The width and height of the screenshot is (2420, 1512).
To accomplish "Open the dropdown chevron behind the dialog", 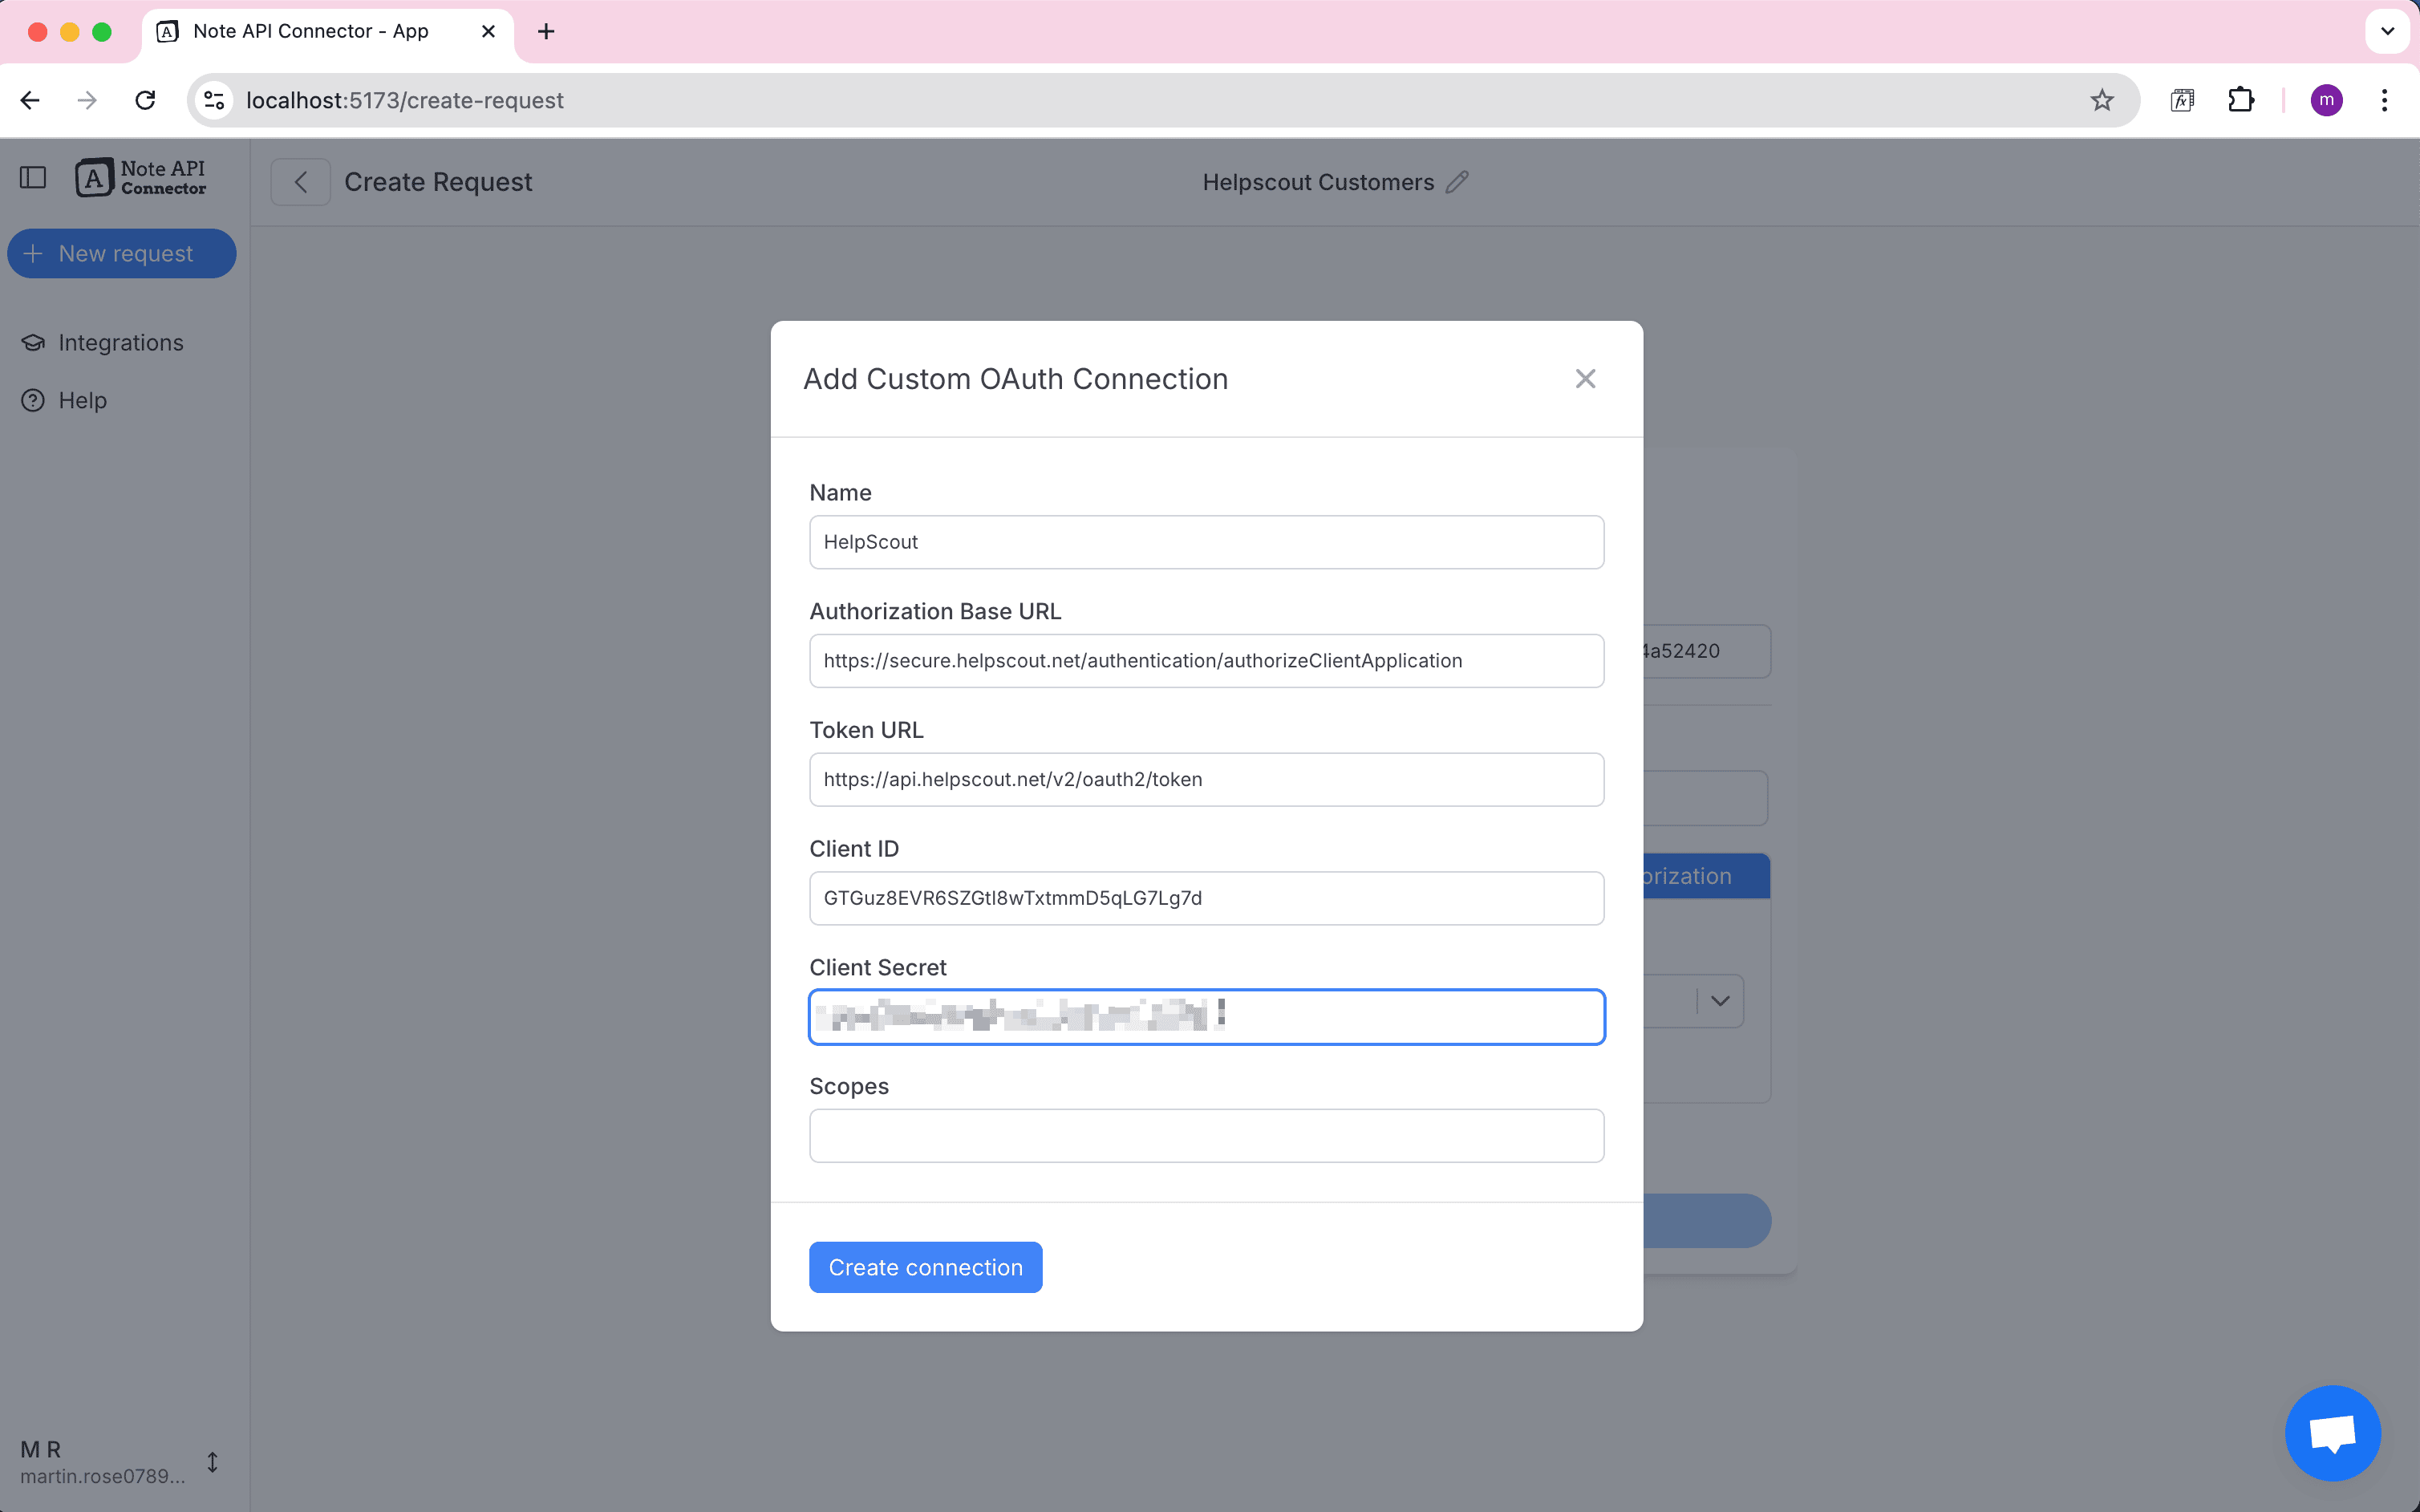I will pyautogui.click(x=1720, y=1001).
